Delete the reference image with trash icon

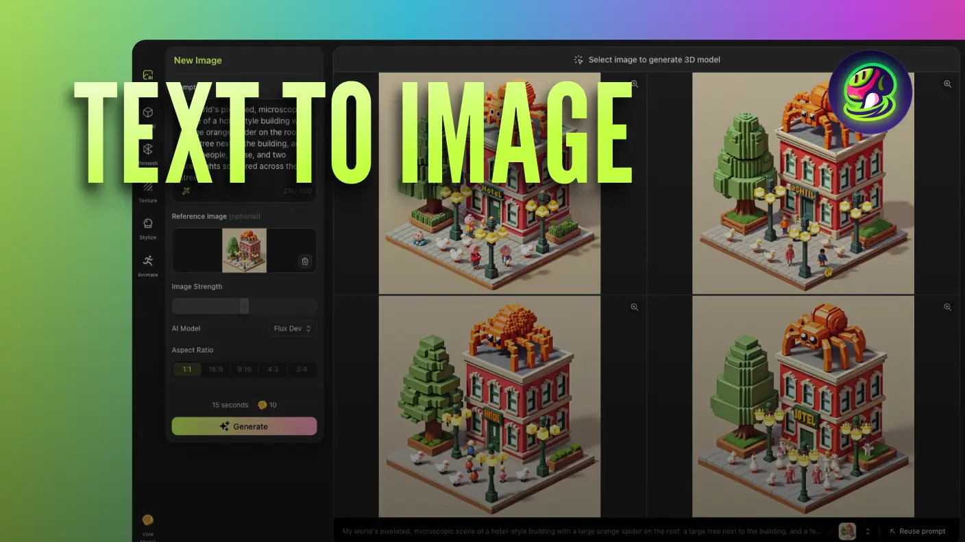point(305,261)
